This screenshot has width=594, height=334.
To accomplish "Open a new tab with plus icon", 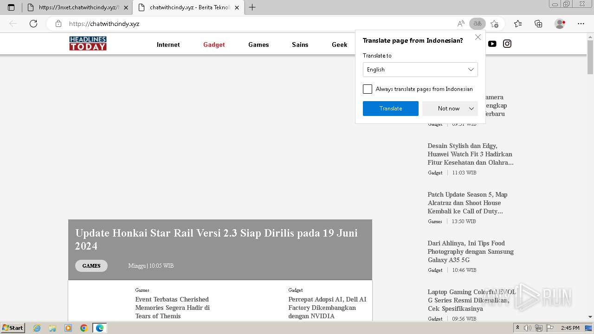I will (252, 7).
